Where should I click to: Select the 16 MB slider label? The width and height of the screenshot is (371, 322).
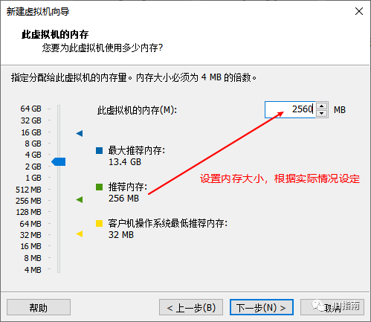tap(30, 246)
